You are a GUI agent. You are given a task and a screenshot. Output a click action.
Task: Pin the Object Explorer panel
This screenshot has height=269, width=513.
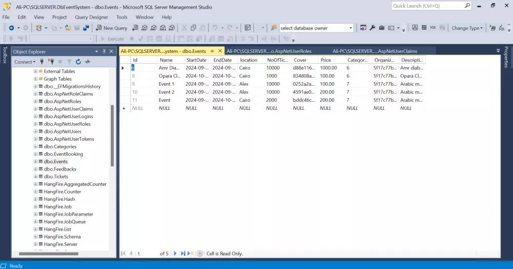[104, 51]
